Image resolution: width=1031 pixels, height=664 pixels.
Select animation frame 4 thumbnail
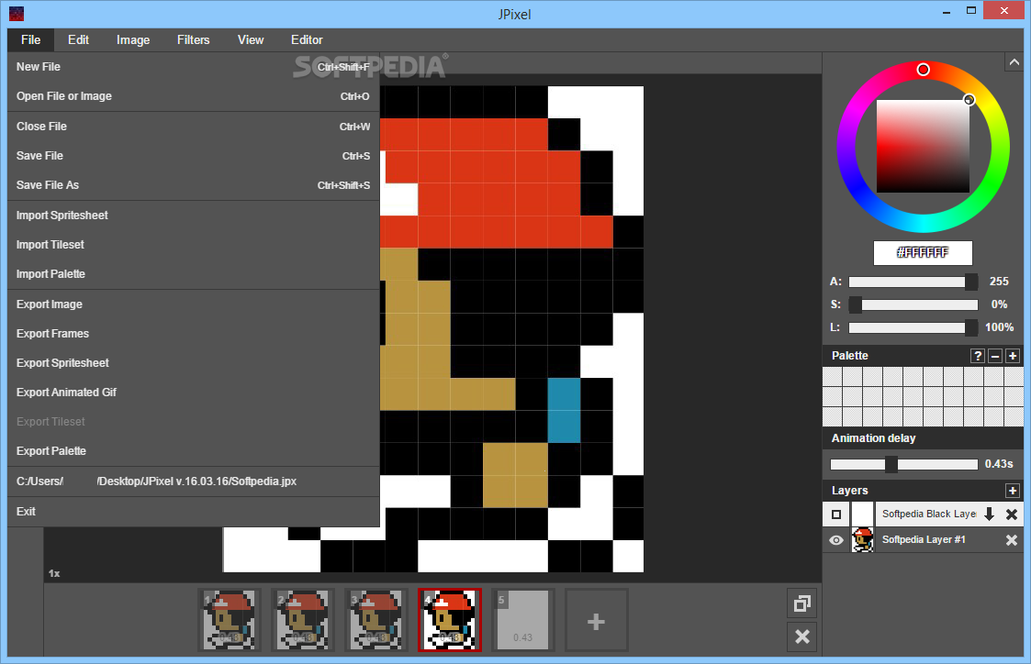pyautogui.click(x=450, y=620)
